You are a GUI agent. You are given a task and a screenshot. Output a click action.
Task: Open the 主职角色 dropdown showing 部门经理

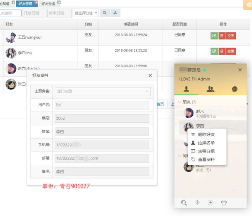coord(102,91)
